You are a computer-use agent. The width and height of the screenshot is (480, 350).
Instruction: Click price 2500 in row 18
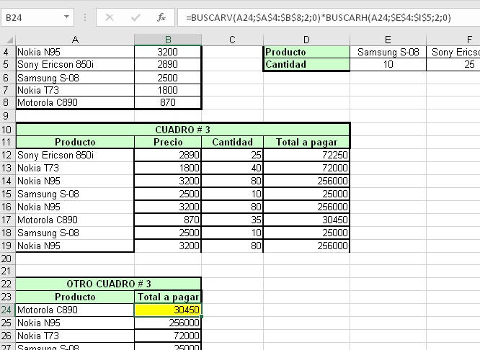(x=168, y=233)
